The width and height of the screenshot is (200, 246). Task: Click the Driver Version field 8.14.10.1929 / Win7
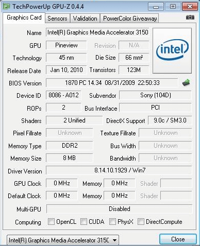[119, 170]
